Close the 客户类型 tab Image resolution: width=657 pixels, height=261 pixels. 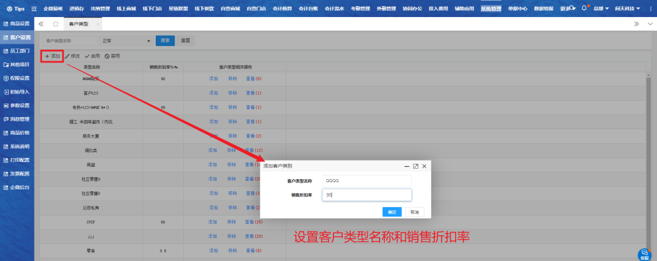[x=98, y=24]
